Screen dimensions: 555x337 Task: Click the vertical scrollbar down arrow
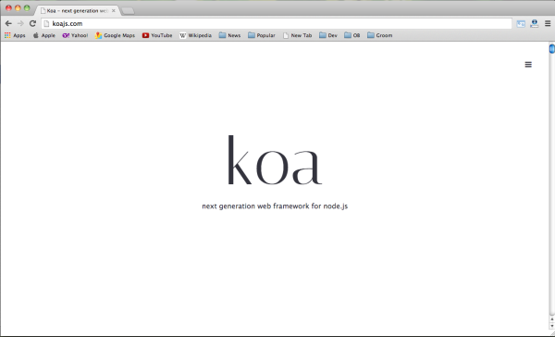552,326
